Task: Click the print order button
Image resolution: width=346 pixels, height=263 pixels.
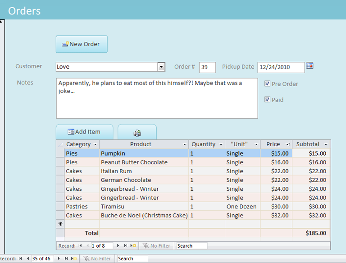Action: [x=137, y=133]
